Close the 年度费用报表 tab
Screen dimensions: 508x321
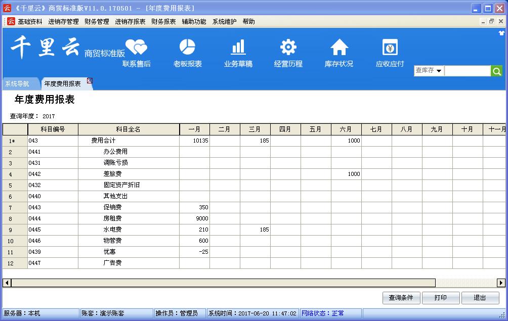(x=90, y=80)
